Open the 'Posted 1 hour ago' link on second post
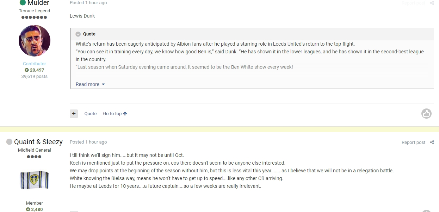Image resolution: width=439 pixels, height=212 pixels. coord(88,142)
